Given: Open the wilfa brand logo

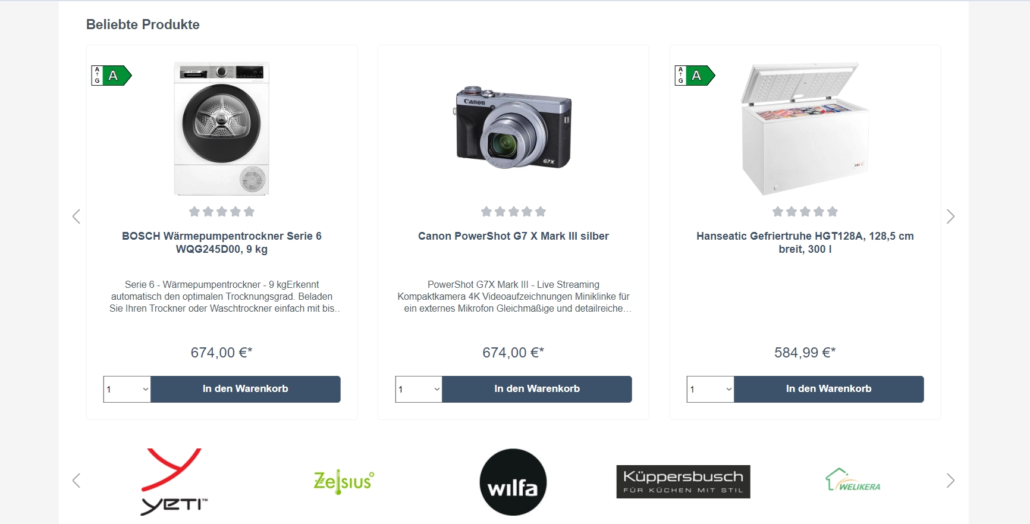Looking at the screenshot, I should 513,482.
